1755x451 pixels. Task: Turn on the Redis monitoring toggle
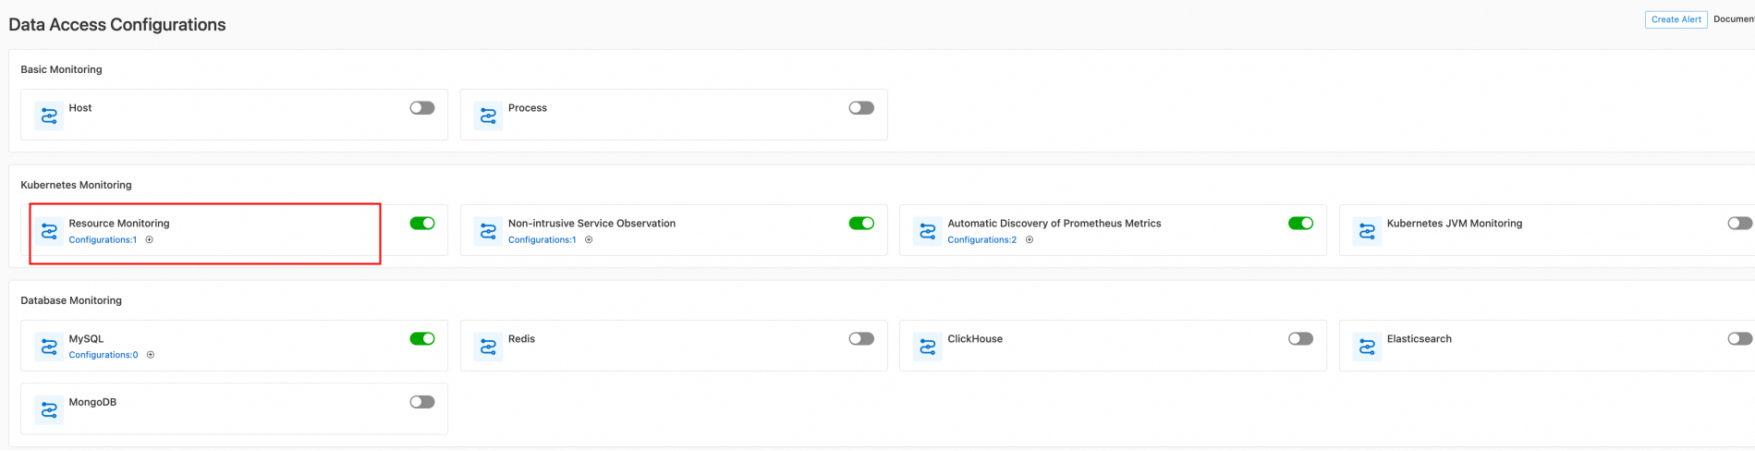[861, 338]
